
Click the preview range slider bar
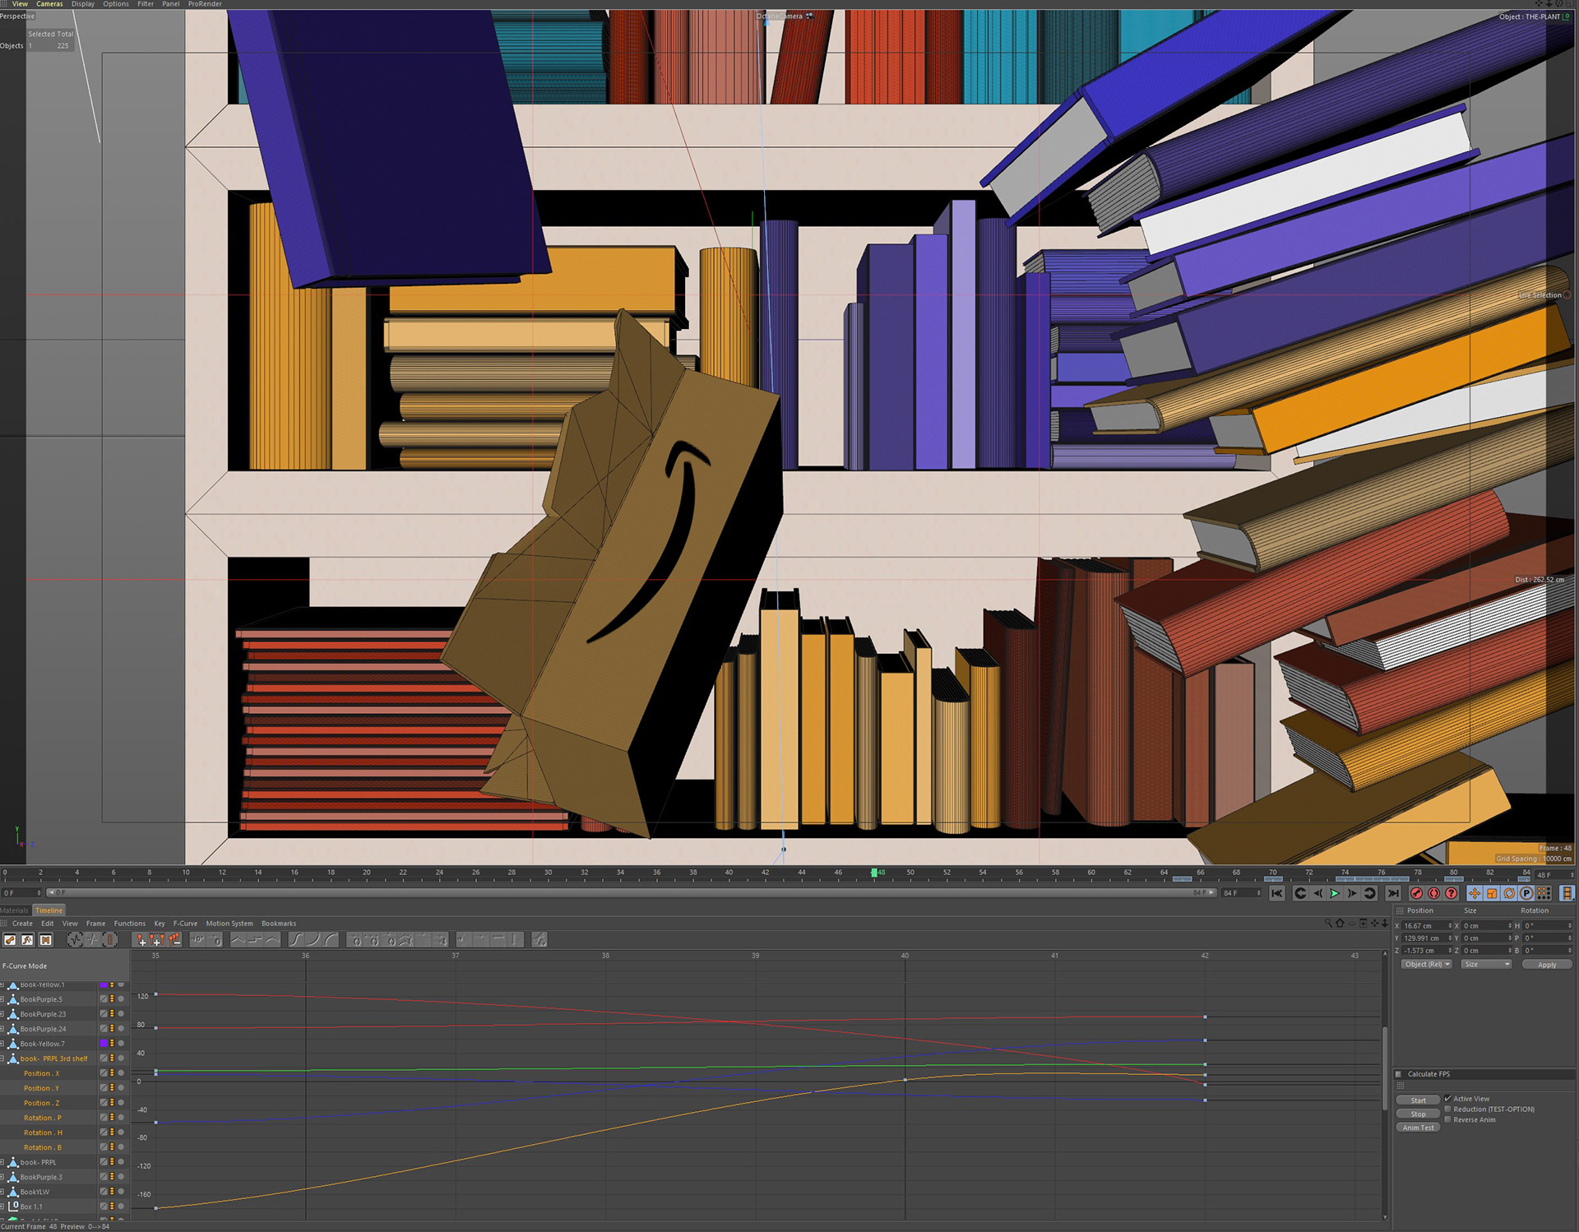[x=631, y=892]
